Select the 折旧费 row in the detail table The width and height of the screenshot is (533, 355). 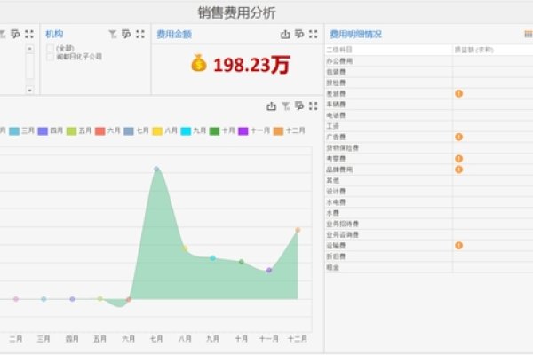[x=429, y=256]
